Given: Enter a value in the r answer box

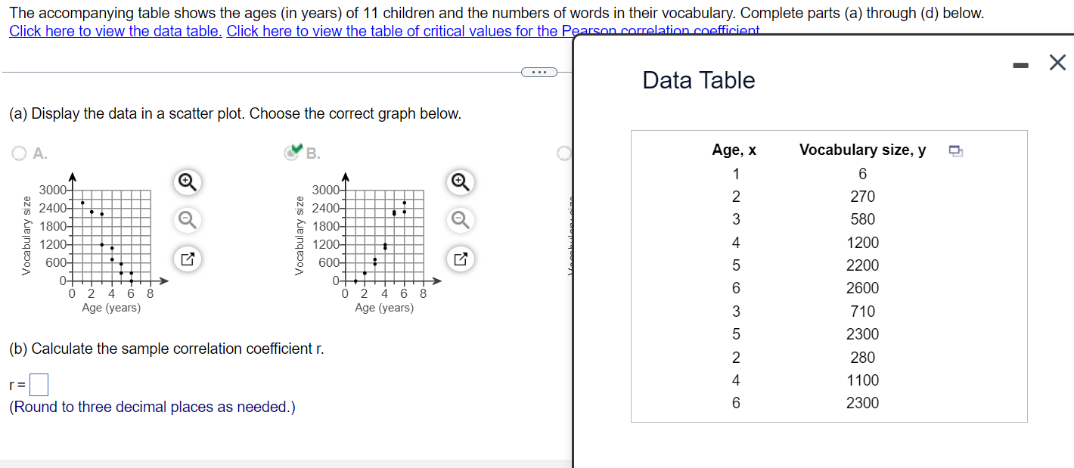Looking at the screenshot, I should 38,384.
